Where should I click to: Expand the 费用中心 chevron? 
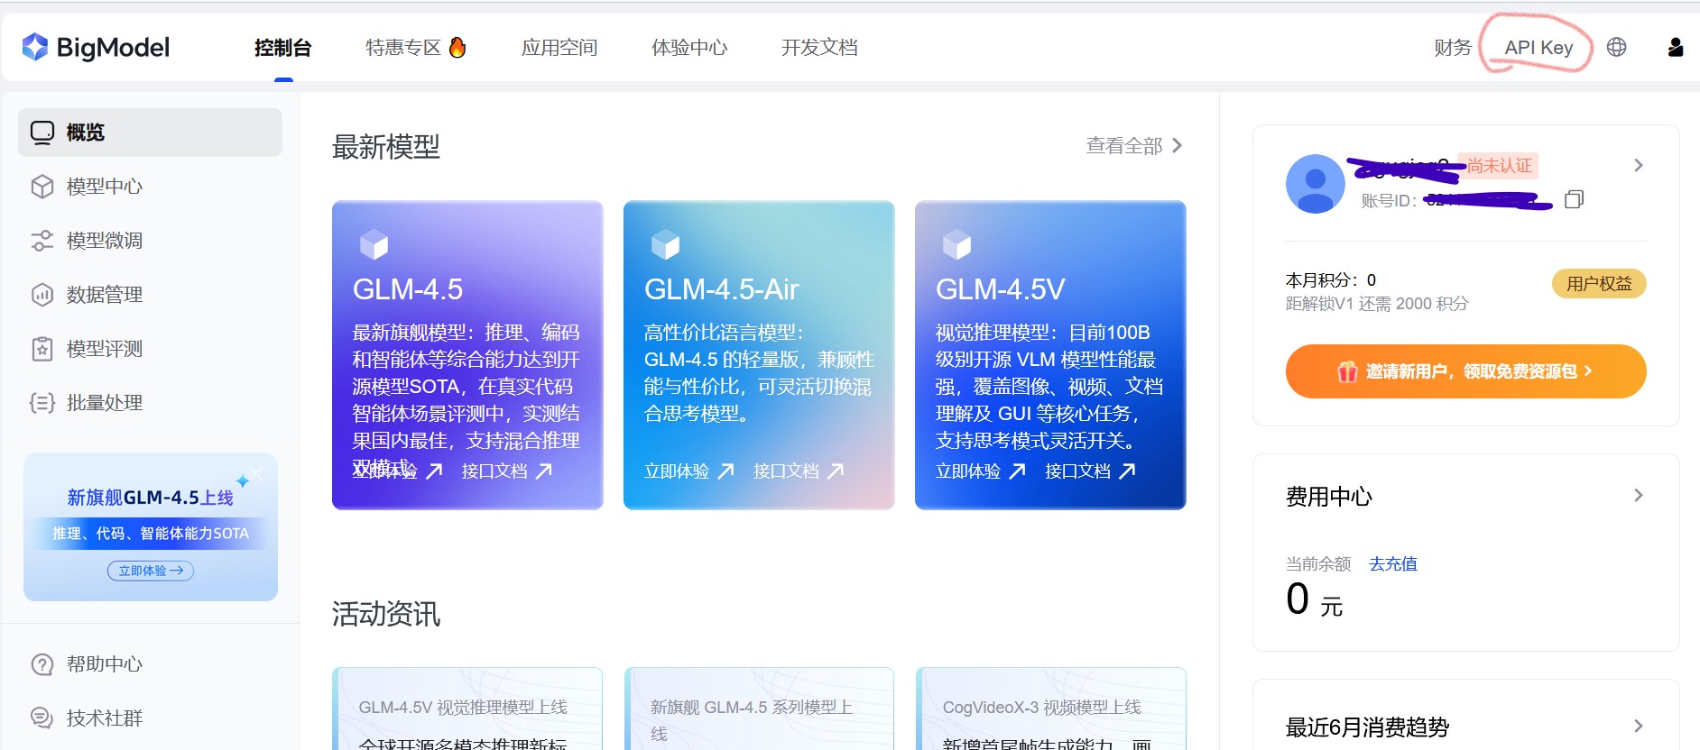(x=1639, y=496)
